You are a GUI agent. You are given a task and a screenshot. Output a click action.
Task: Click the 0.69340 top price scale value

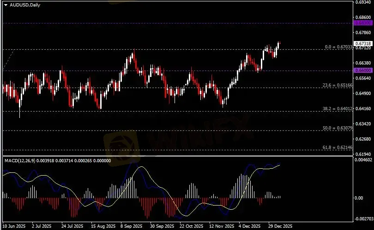pyautogui.click(x=362, y=3)
